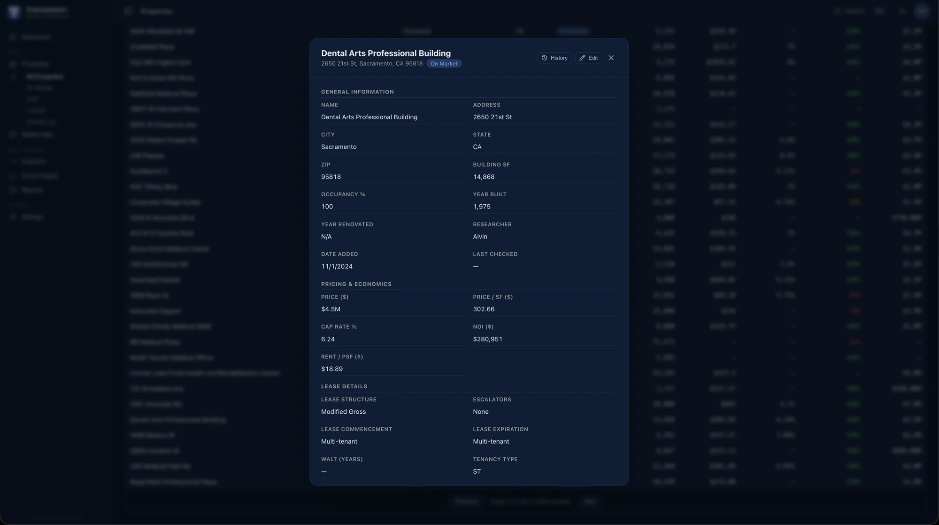
Task: Click the Price / SF value 302.66
Action: click(484, 309)
